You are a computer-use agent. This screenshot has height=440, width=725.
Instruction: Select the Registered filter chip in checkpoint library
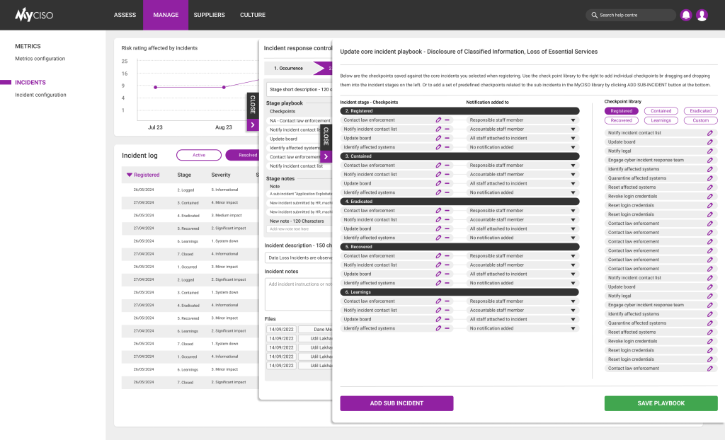click(622, 111)
